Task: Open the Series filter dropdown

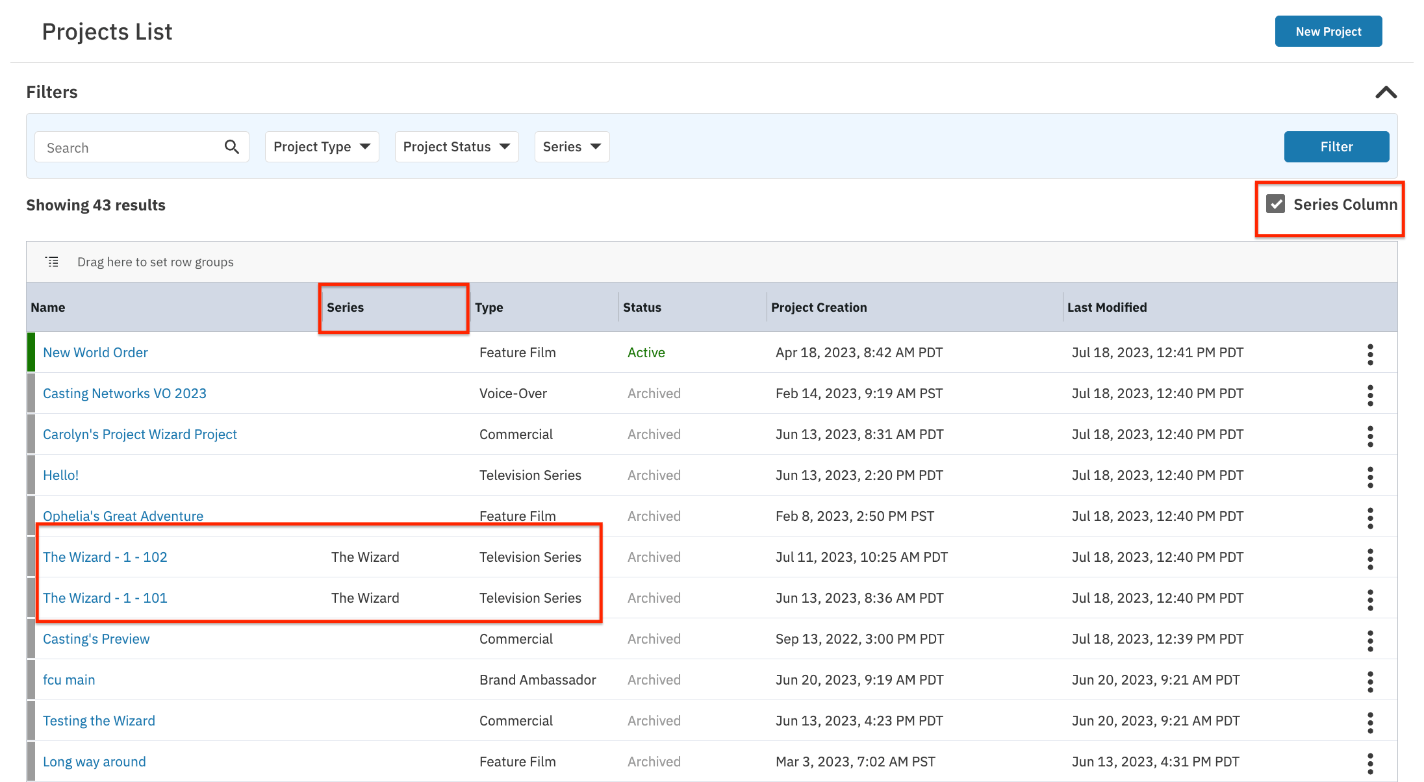Action: (572, 147)
